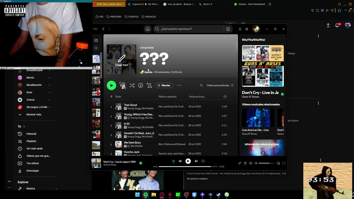Screen dimensions: 354x199
Task: Sort tracks by Título column
Action: click(118, 96)
